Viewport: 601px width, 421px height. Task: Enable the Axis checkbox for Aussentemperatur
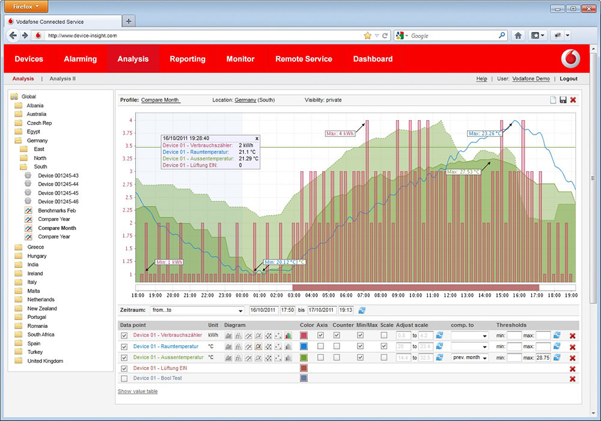click(x=321, y=357)
